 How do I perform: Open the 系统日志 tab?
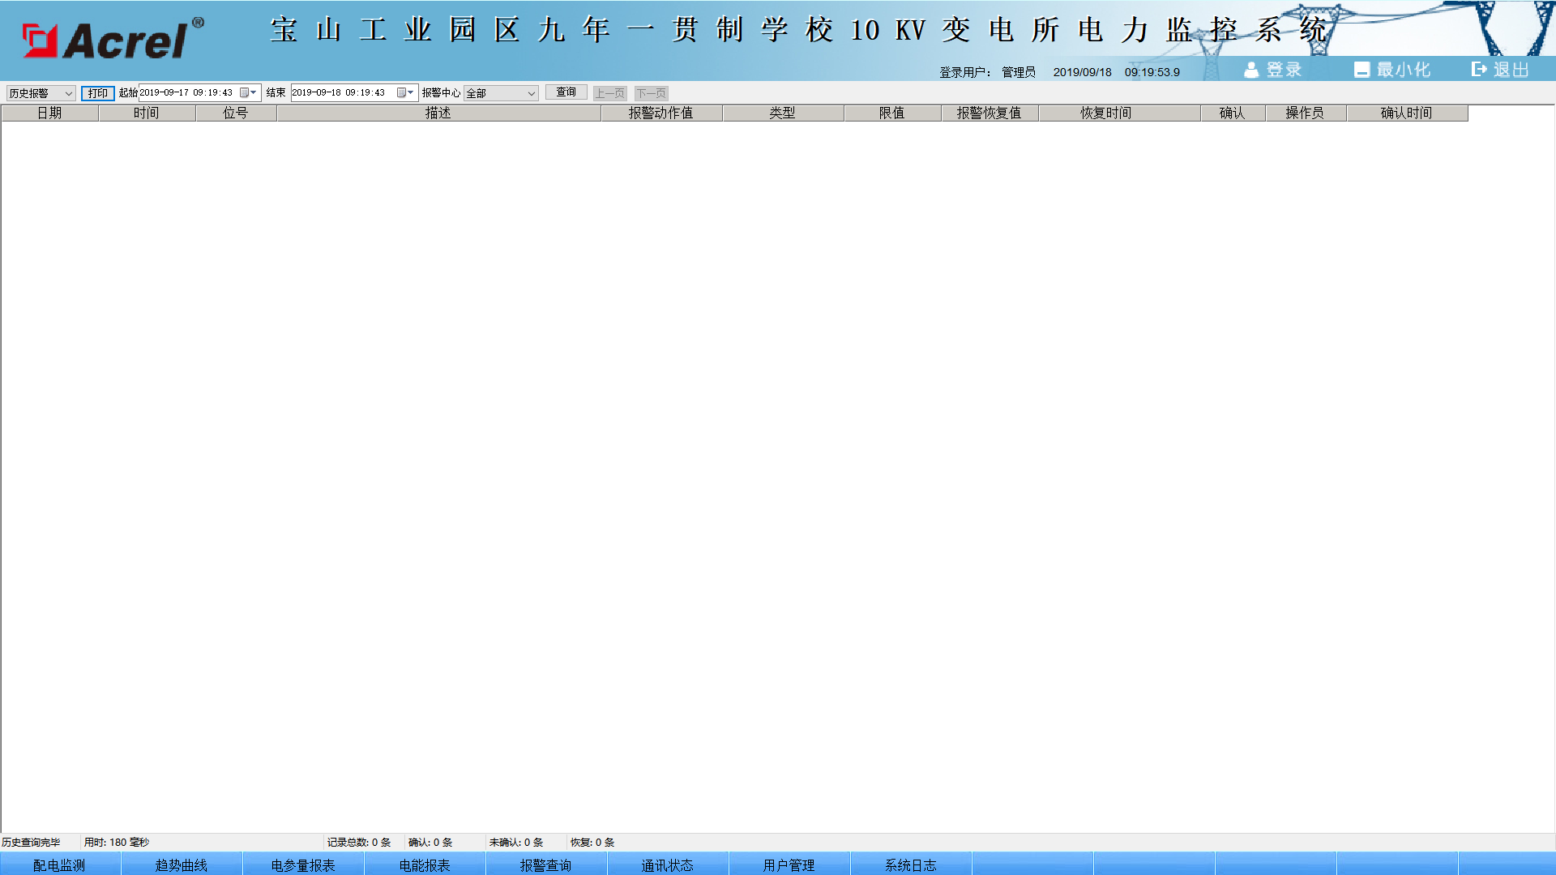[910, 865]
